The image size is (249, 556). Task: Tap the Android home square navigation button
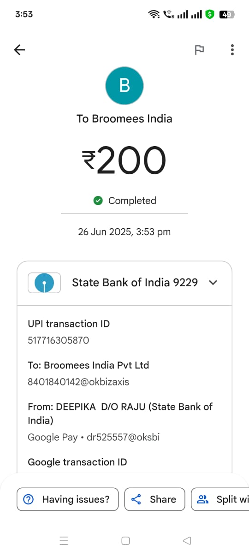125,541
